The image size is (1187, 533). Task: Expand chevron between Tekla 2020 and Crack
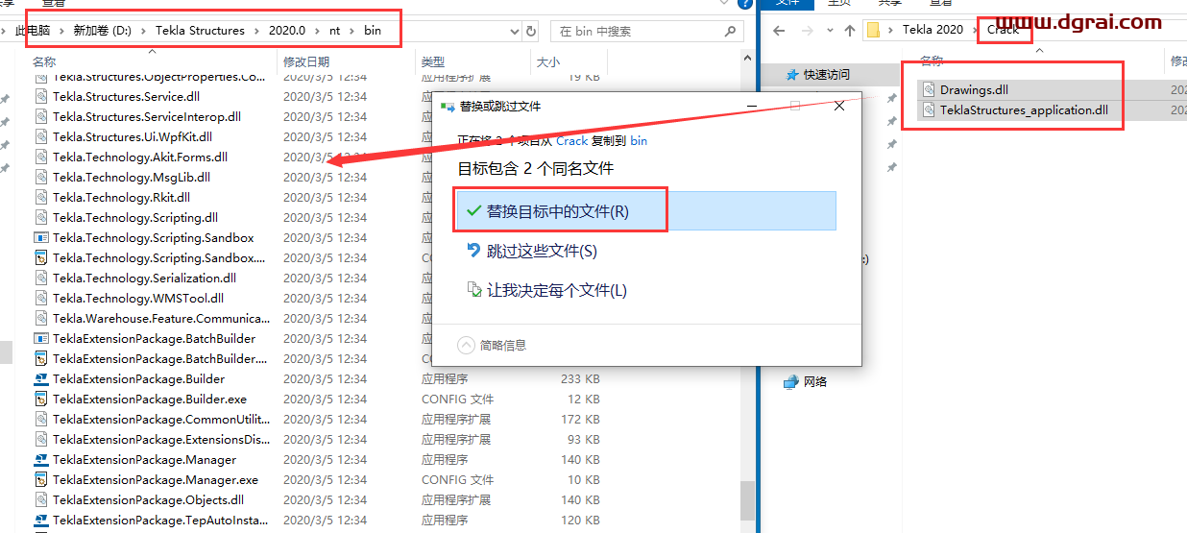click(976, 30)
